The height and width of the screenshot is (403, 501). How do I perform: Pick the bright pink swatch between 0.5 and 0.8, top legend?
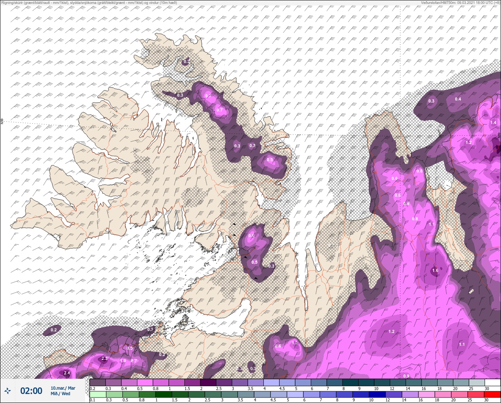(x=145, y=382)
